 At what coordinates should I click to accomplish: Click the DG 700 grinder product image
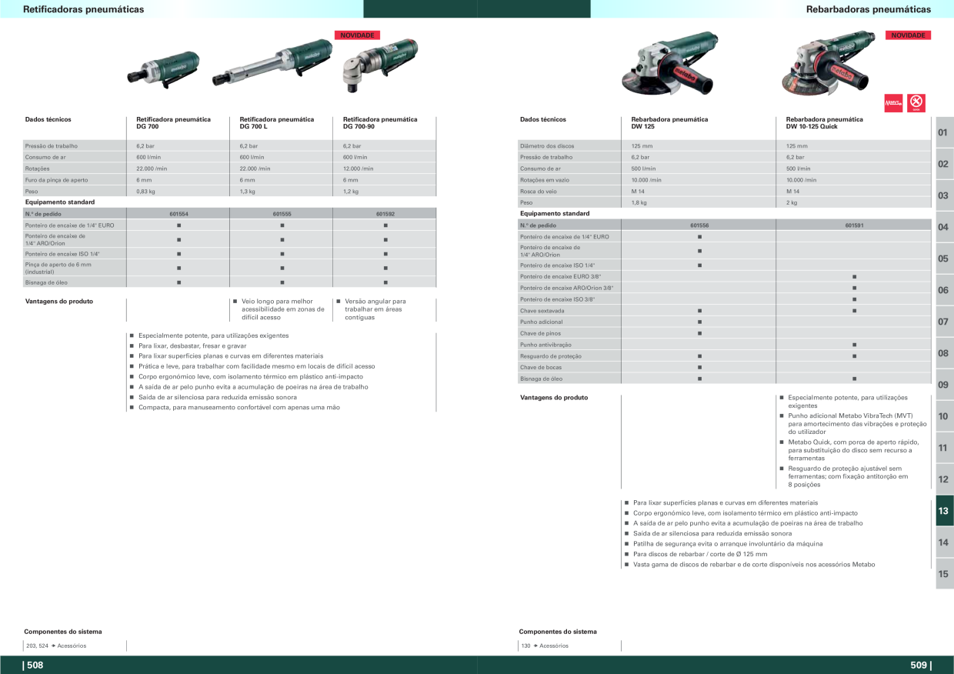(x=162, y=69)
